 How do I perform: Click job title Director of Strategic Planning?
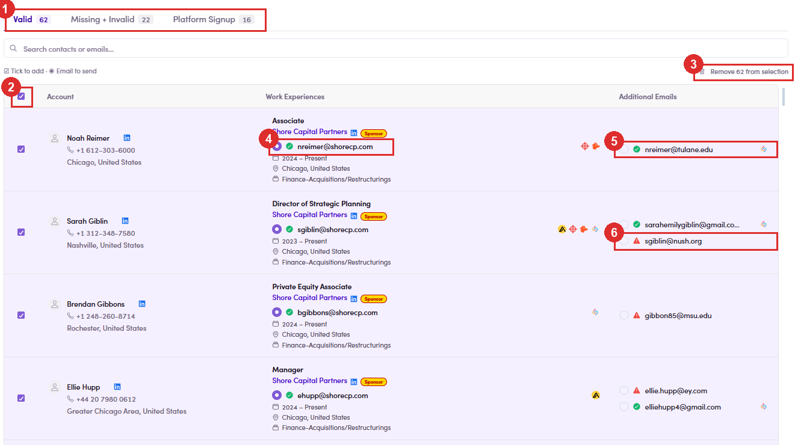321,204
